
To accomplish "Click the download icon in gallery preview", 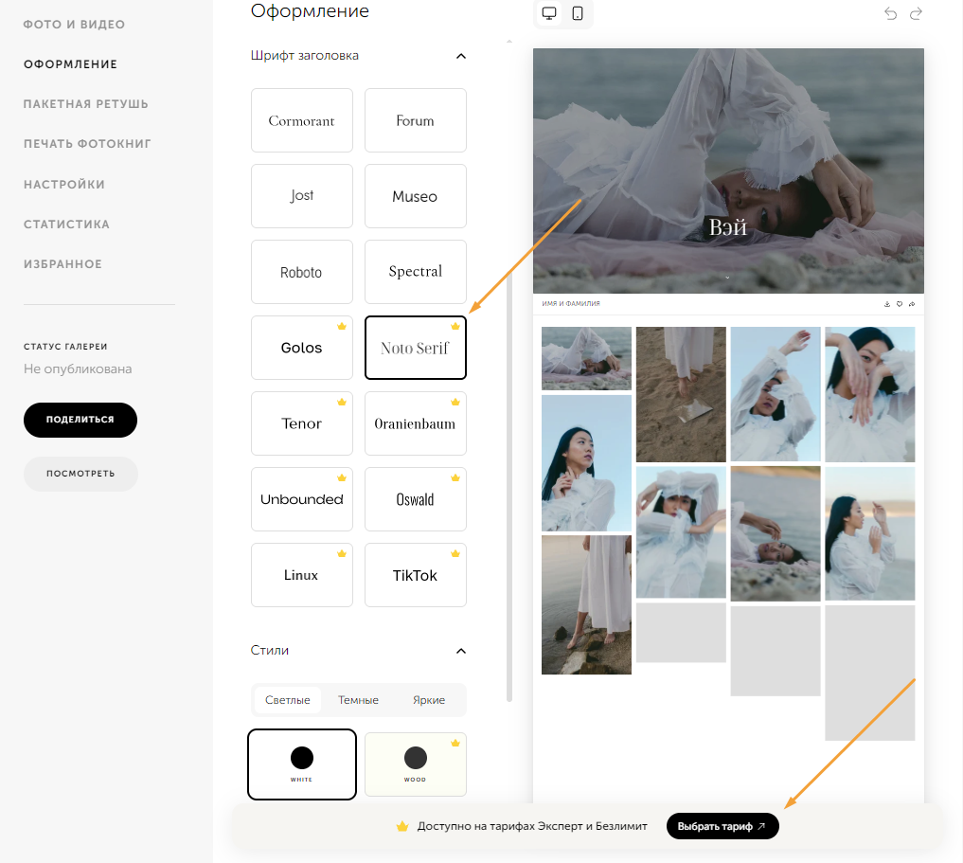I will click(887, 304).
